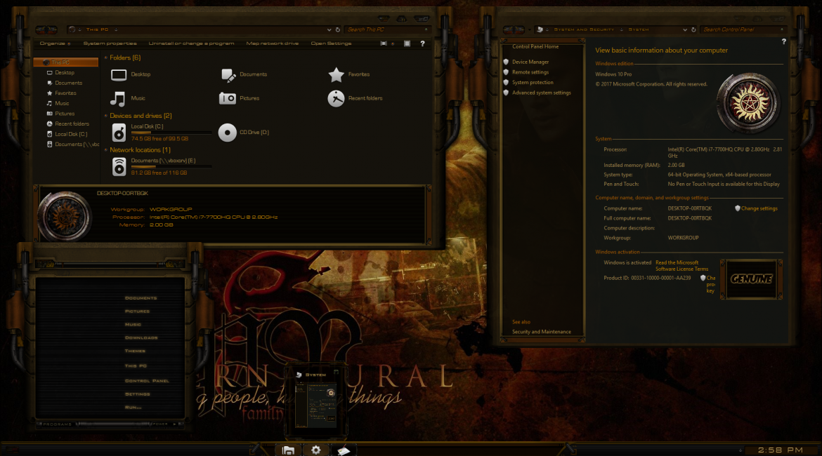Refresh the Control Panel address bar

[x=693, y=30]
